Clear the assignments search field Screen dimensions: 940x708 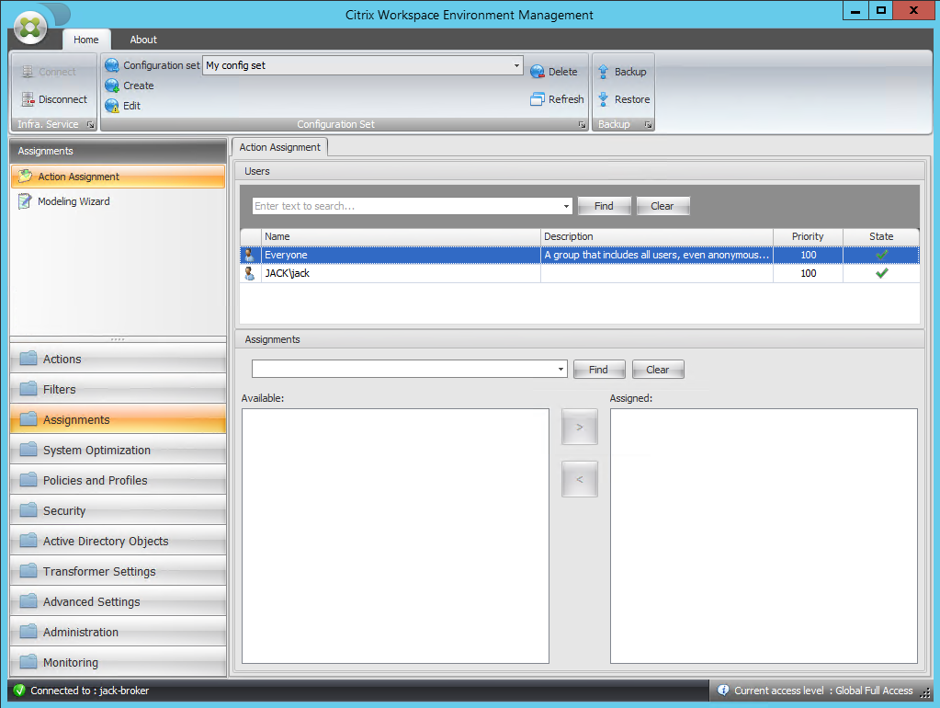657,369
